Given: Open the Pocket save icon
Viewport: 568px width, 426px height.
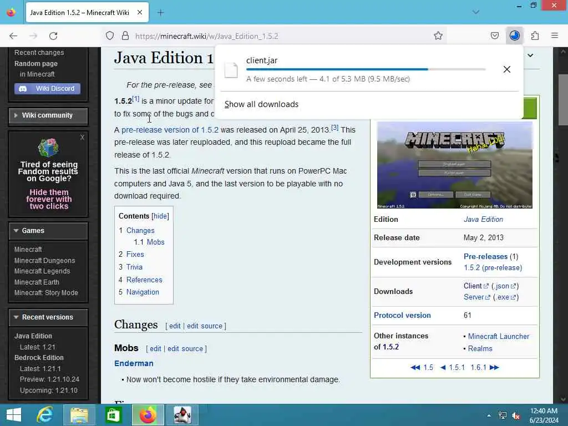Looking at the screenshot, I should 494,36.
